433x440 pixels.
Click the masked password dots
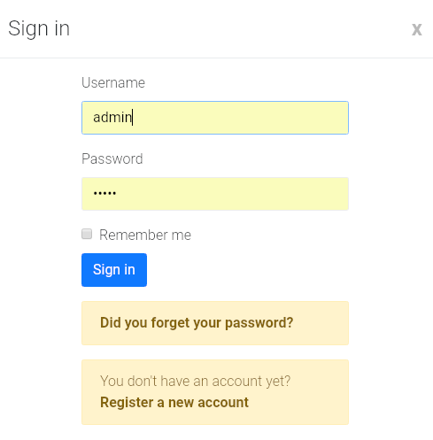pyautogui.click(x=104, y=194)
